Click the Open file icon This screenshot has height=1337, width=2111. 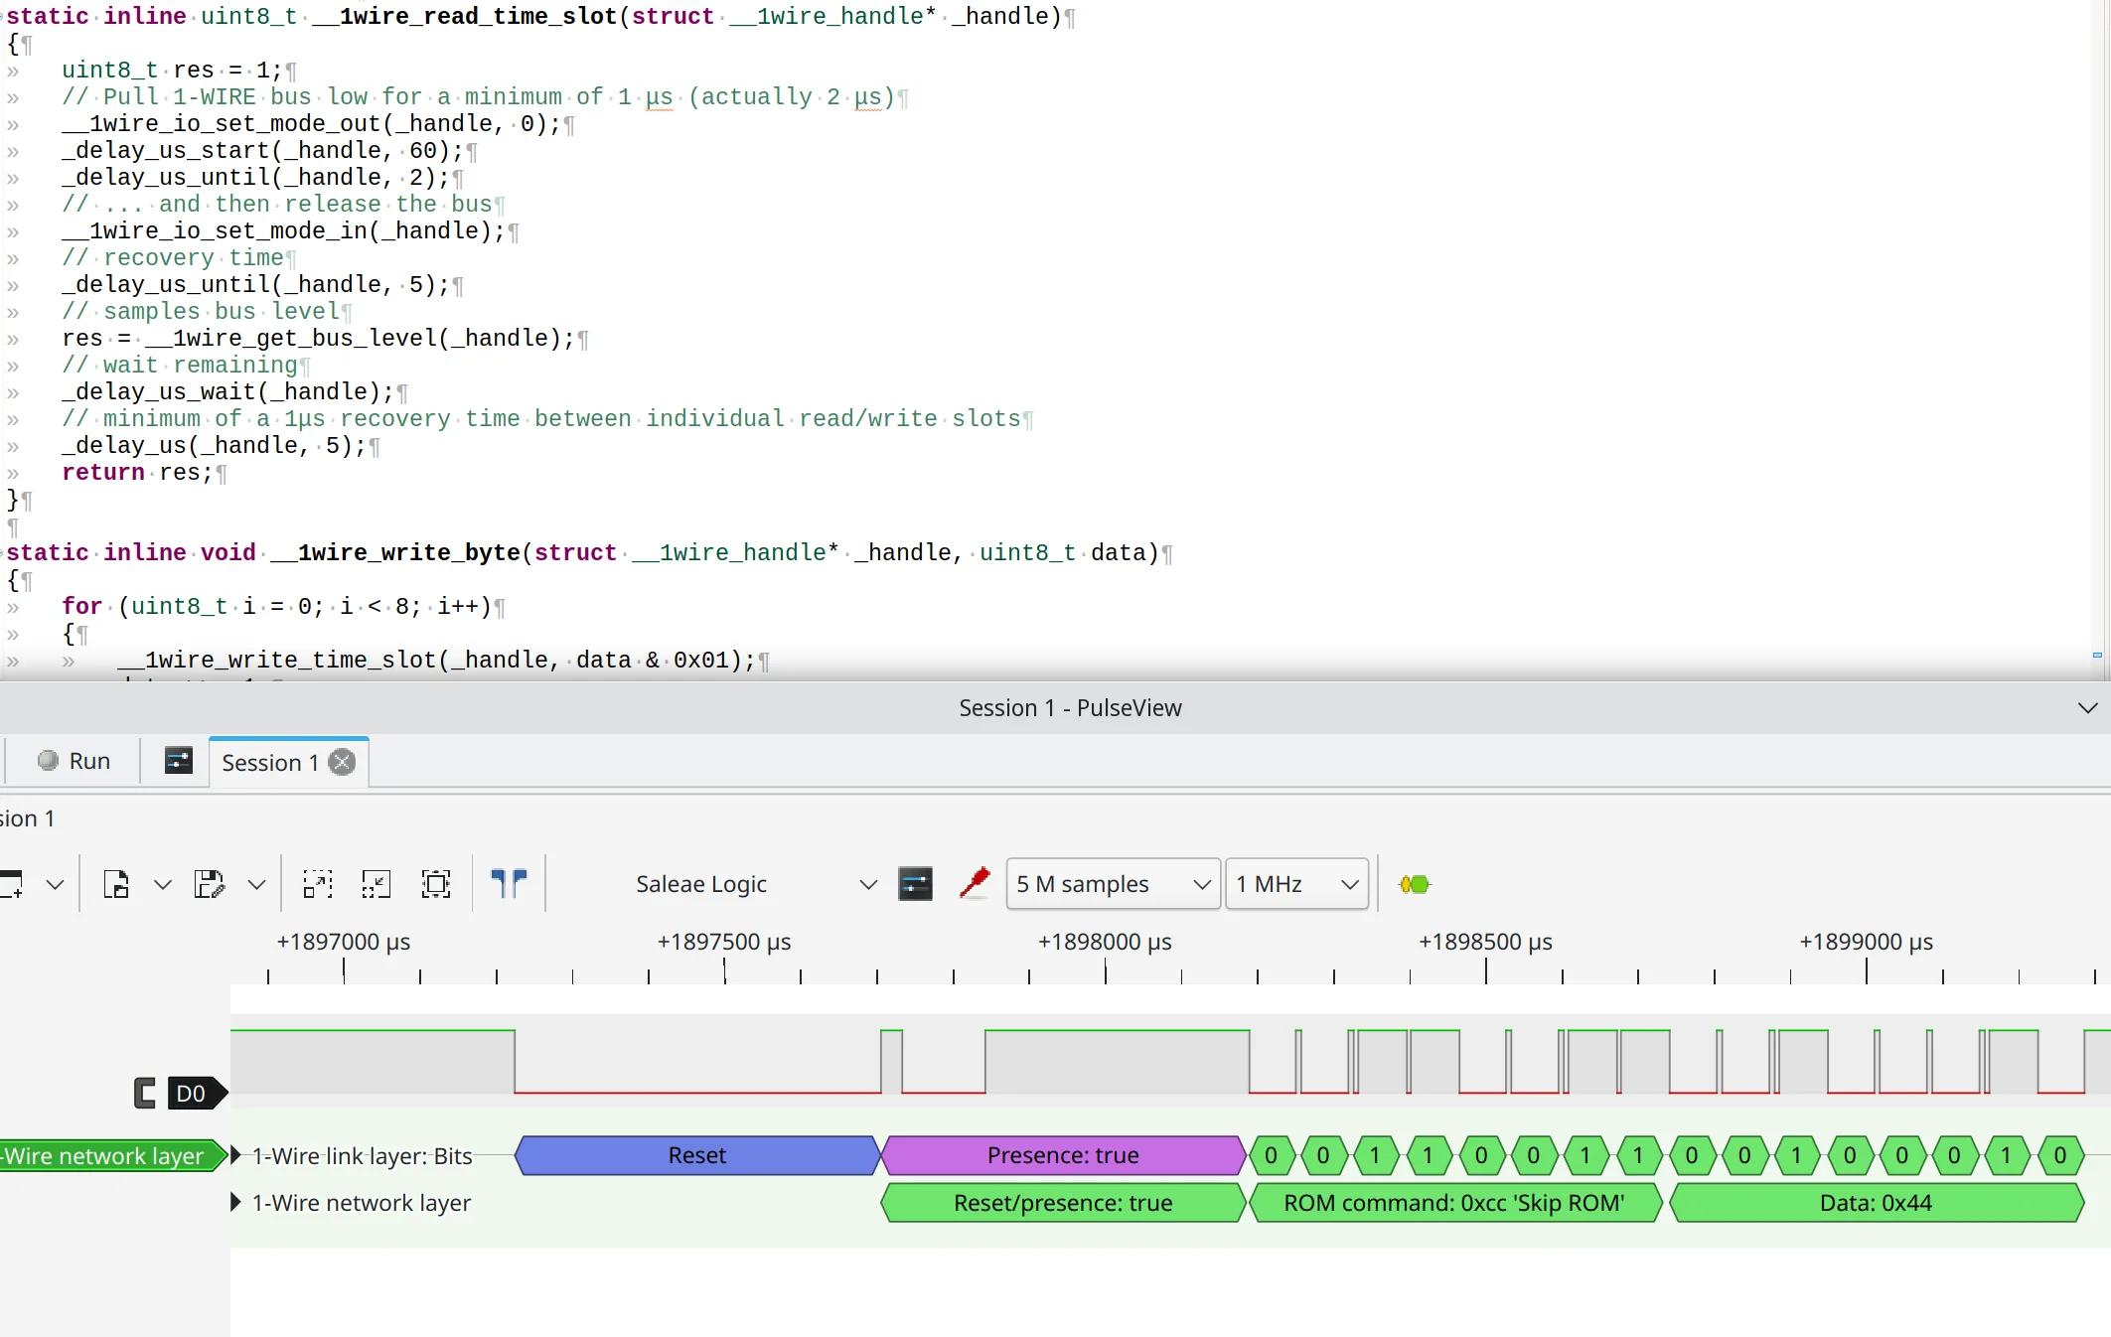click(x=116, y=884)
